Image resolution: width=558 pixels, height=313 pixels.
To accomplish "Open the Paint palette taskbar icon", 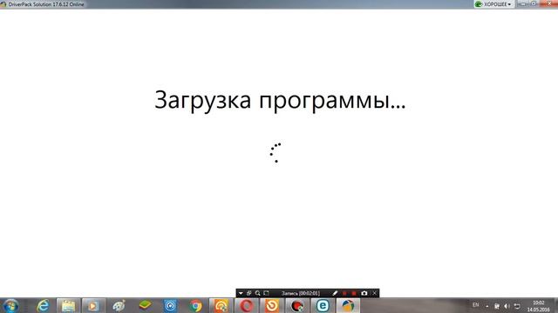I will (119, 305).
